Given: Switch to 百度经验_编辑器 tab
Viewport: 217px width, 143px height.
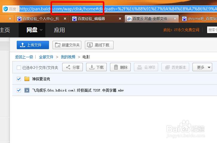Looking at the screenshot, I should point(96,18).
